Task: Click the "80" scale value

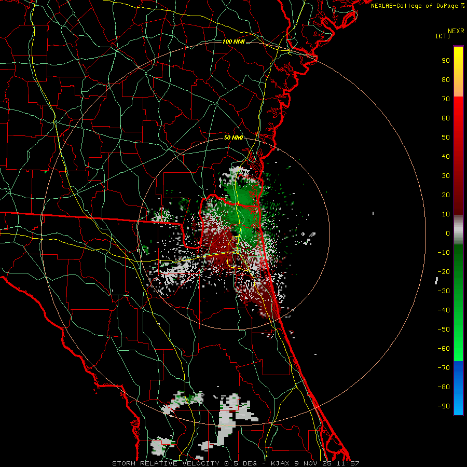Action: [x=446, y=80]
